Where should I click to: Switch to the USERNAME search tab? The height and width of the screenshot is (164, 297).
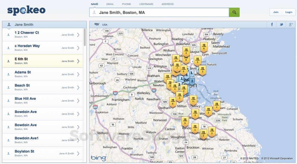(x=146, y=4)
